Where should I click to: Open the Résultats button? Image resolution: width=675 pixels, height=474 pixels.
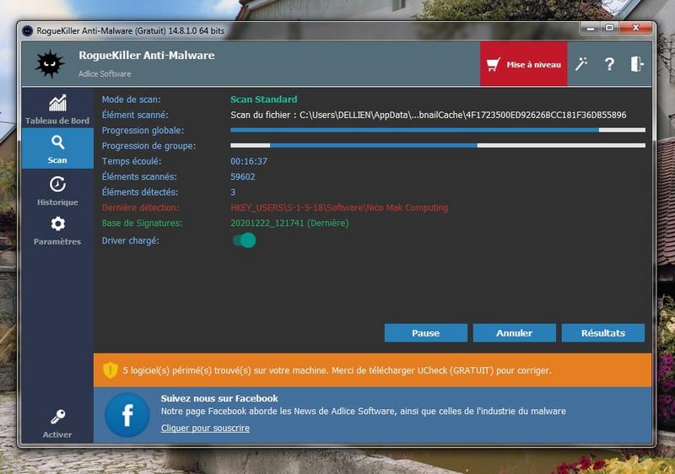coord(602,333)
